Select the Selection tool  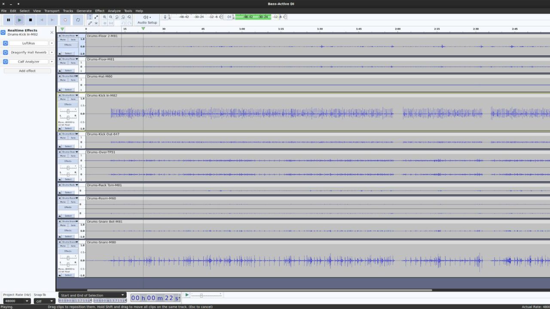(90, 16)
